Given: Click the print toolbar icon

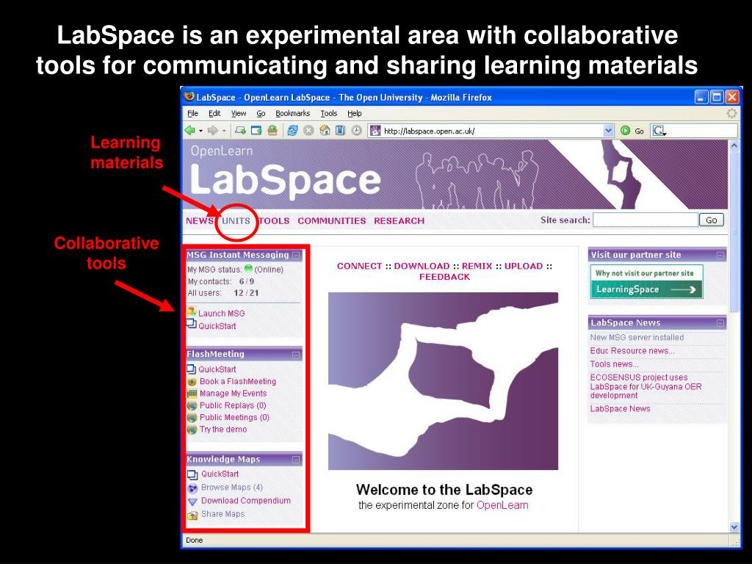Looking at the screenshot, I should (x=272, y=131).
